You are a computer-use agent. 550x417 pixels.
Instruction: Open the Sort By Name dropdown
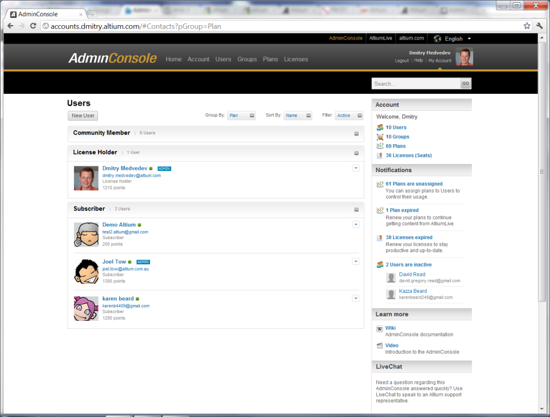coord(298,116)
